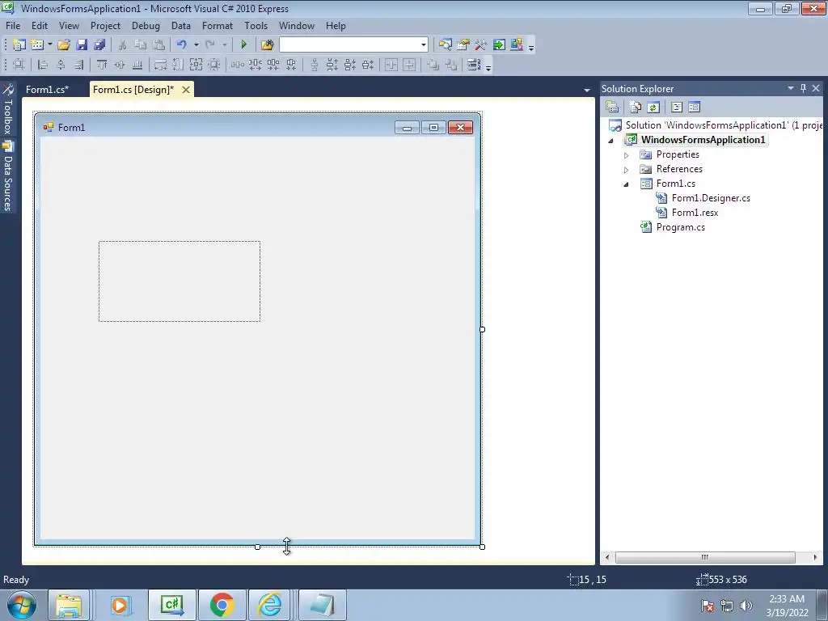Open Find in Files icon

(267, 45)
